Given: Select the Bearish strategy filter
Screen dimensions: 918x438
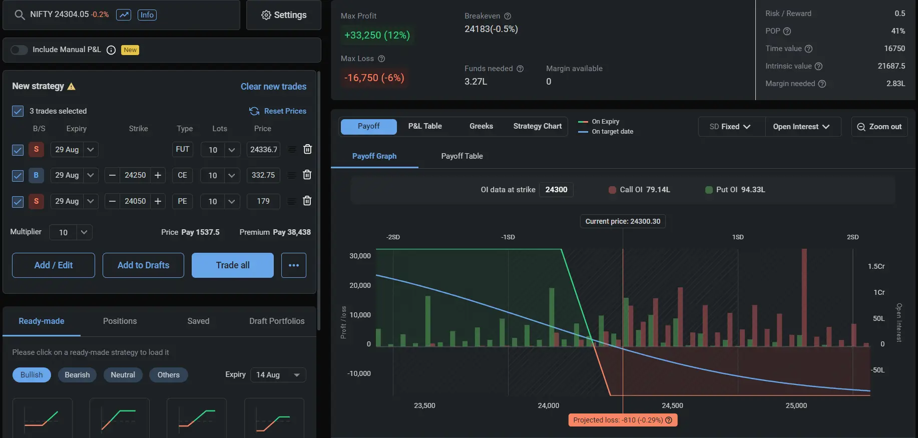Looking at the screenshot, I should (77, 375).
